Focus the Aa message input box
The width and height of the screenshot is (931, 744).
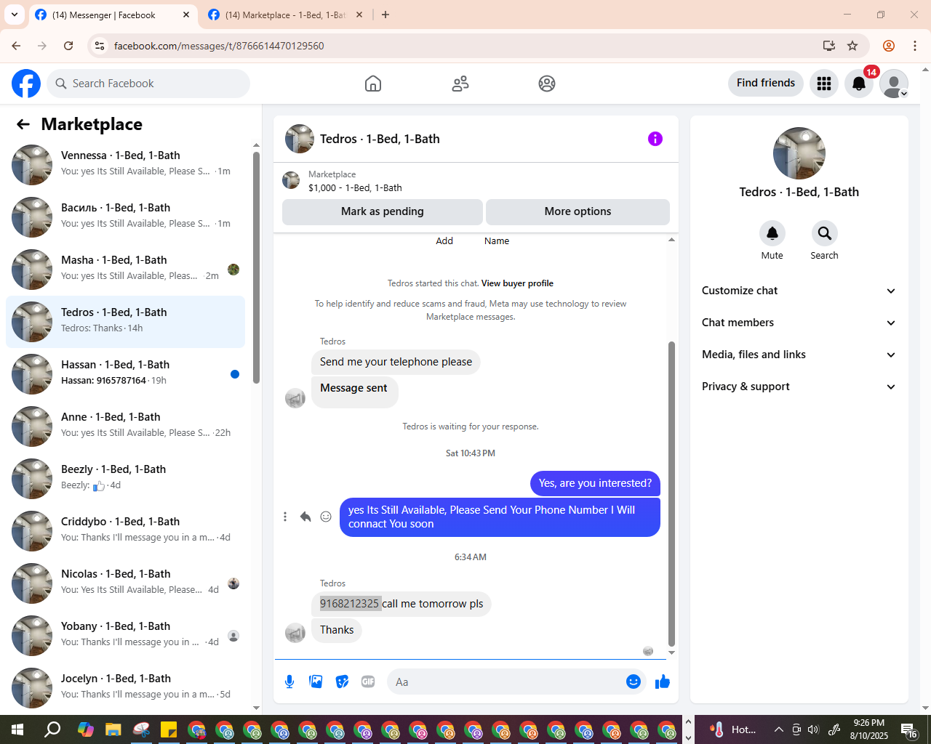pos(508,682)
